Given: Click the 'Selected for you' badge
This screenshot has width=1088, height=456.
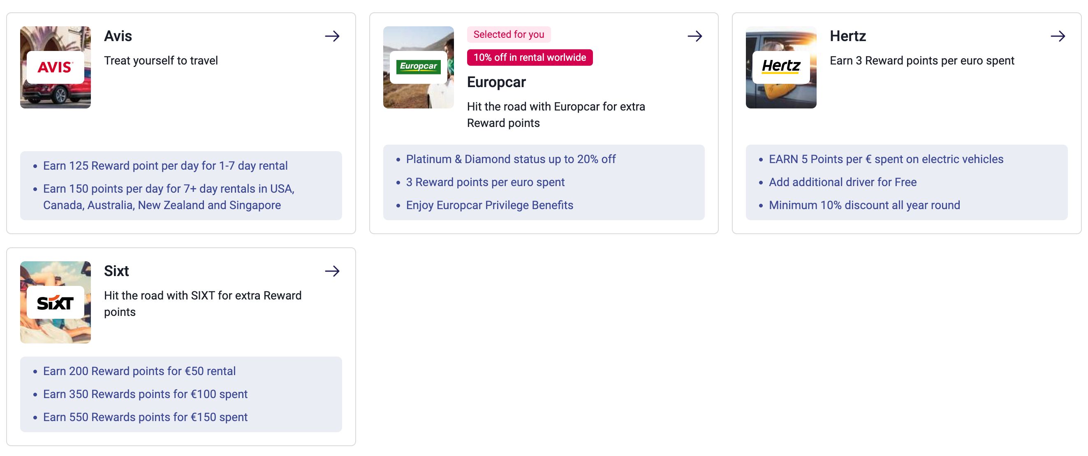Looking at the screenshot, I should 508,35.
